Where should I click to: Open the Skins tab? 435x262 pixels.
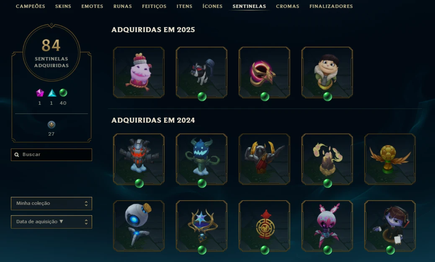tap(63, 6)
